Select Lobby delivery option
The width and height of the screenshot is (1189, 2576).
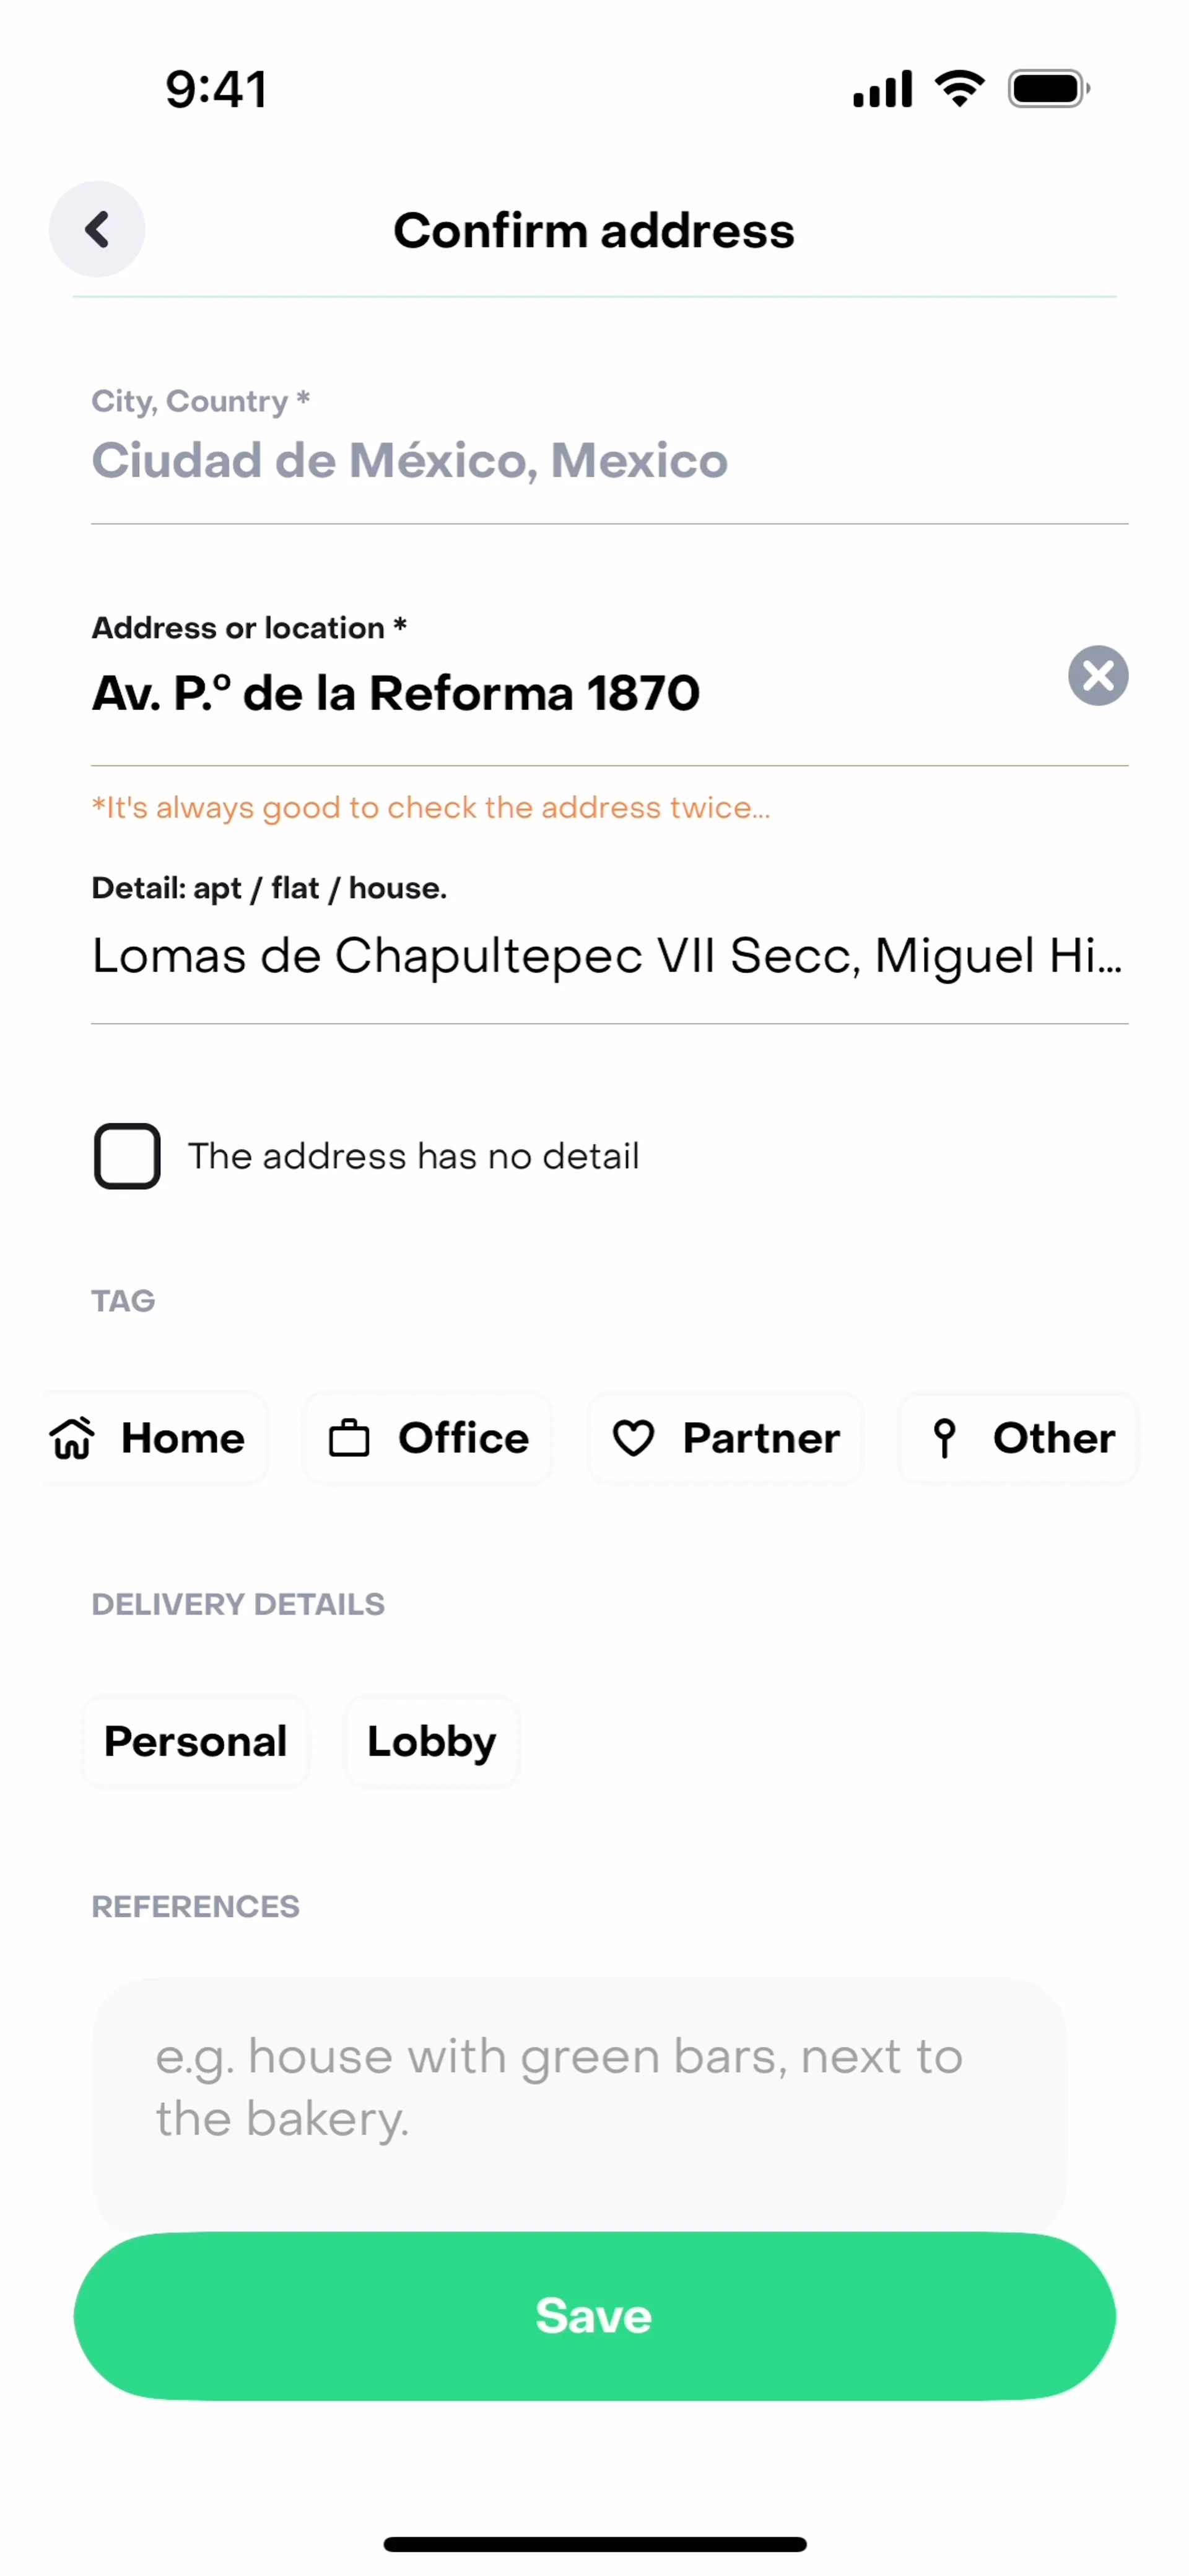pos(431,1741)
